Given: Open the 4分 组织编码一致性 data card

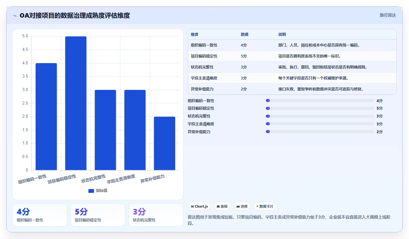Looking at the screenshot, I should (x=40, y=215).
